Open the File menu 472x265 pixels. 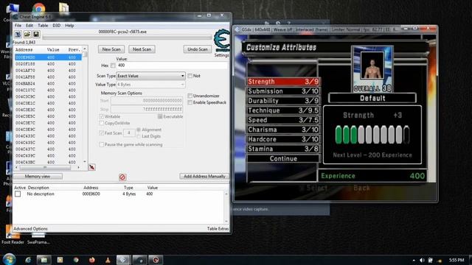coord(18,26)
